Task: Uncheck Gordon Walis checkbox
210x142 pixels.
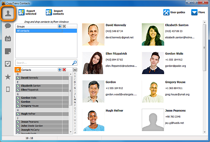Action: pos(18,98)
